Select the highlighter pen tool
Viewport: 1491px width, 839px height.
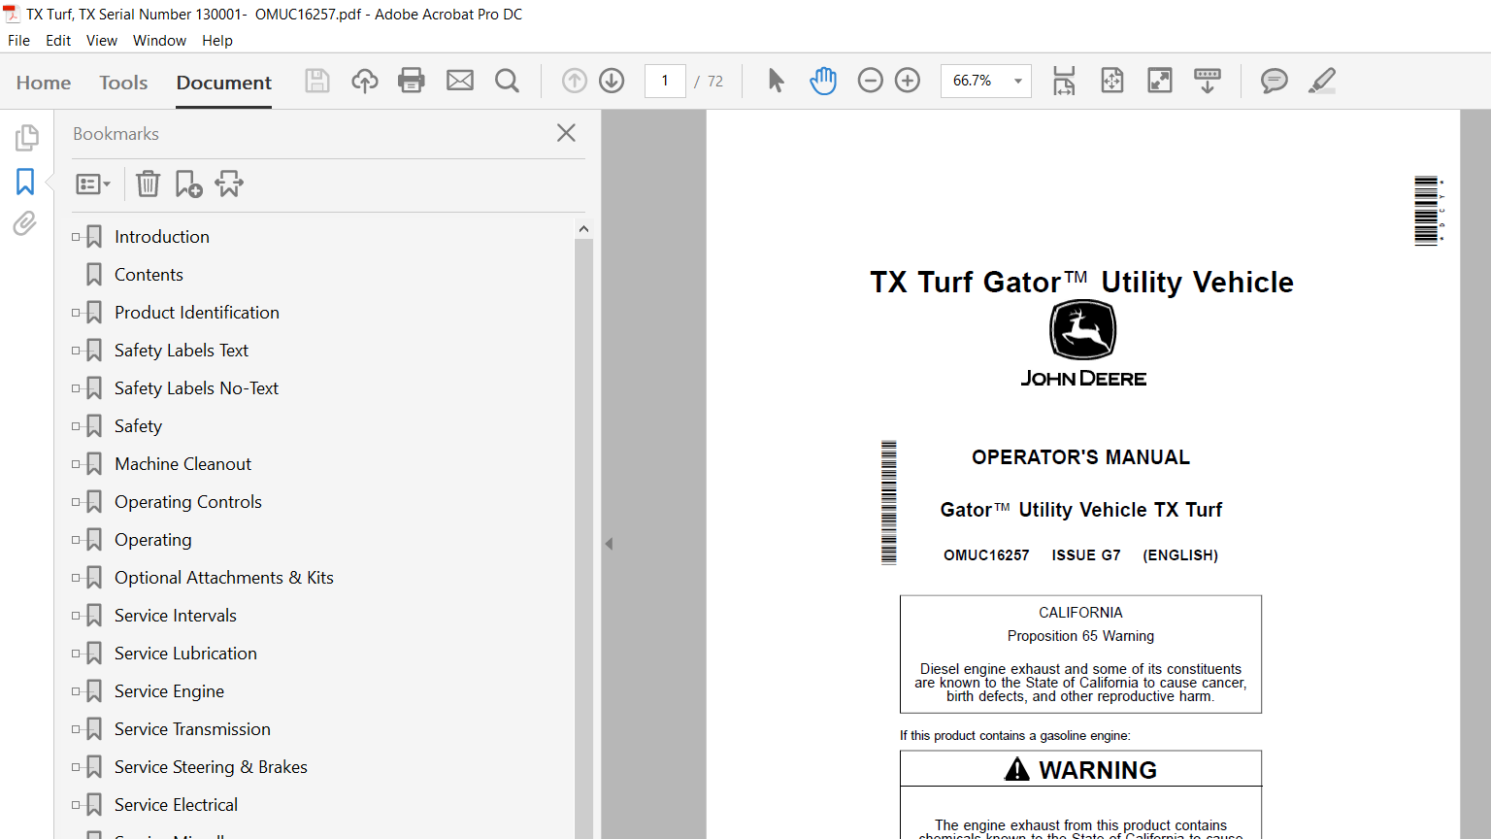point(1322,81)
